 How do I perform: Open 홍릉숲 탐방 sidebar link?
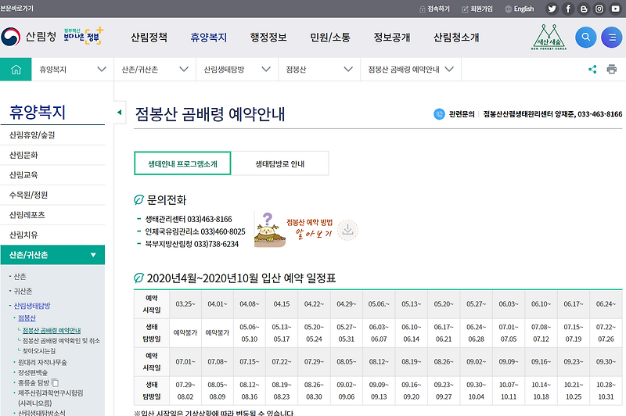click(x=34, y=383)
